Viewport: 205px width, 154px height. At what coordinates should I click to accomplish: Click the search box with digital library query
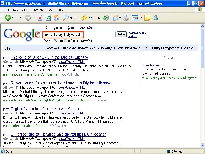[79, 35]
